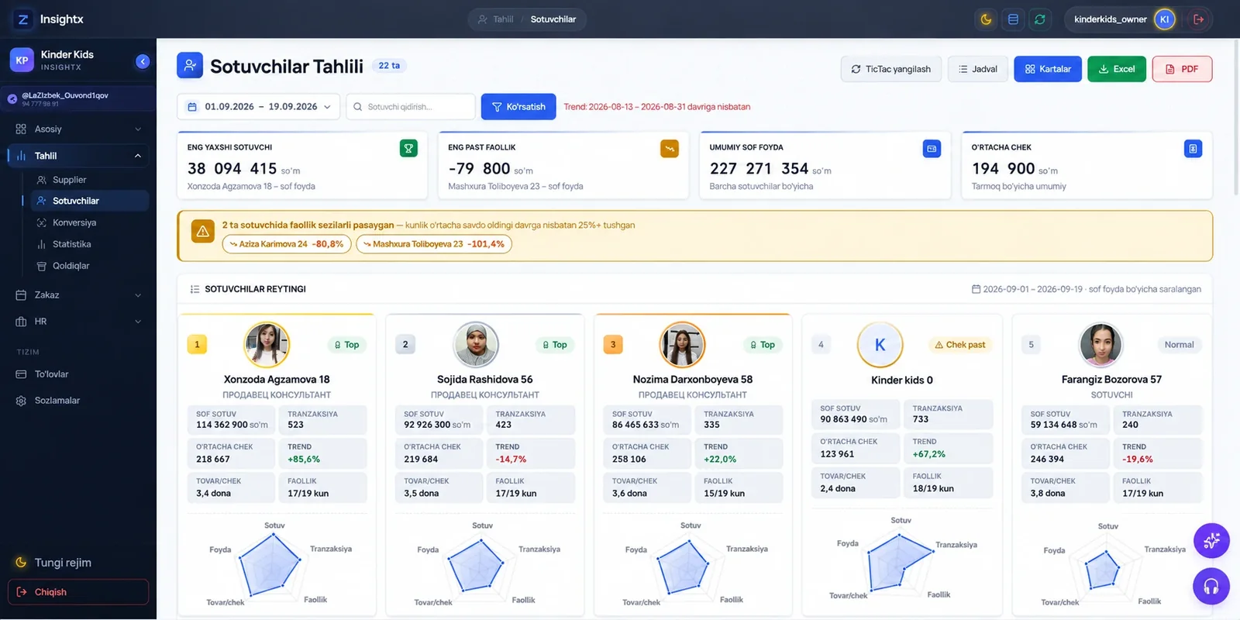Click Mashxura Toliboyeva 23 alert chip
Screen dimensions: 1240x620
(434, 244)
